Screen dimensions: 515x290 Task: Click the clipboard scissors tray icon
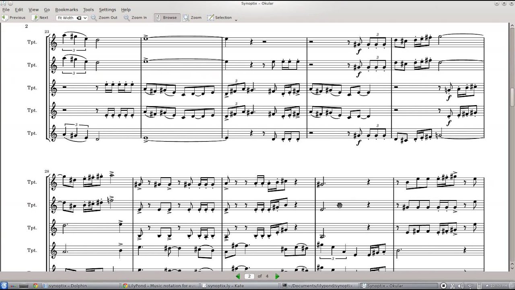(452, 286)
